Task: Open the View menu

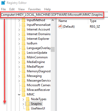Action: coord(21,9)
